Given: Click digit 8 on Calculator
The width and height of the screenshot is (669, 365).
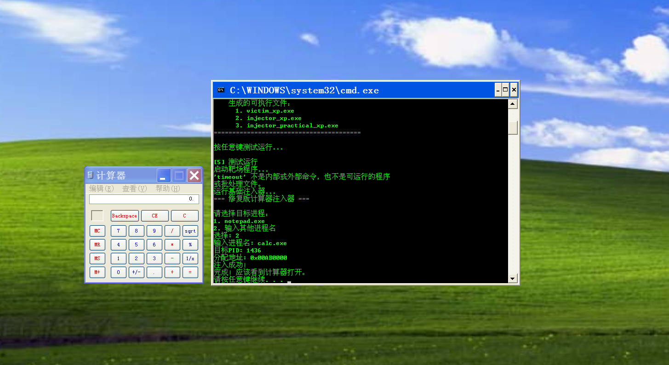Looking at the screenshot, I should [x=136, y=231].
